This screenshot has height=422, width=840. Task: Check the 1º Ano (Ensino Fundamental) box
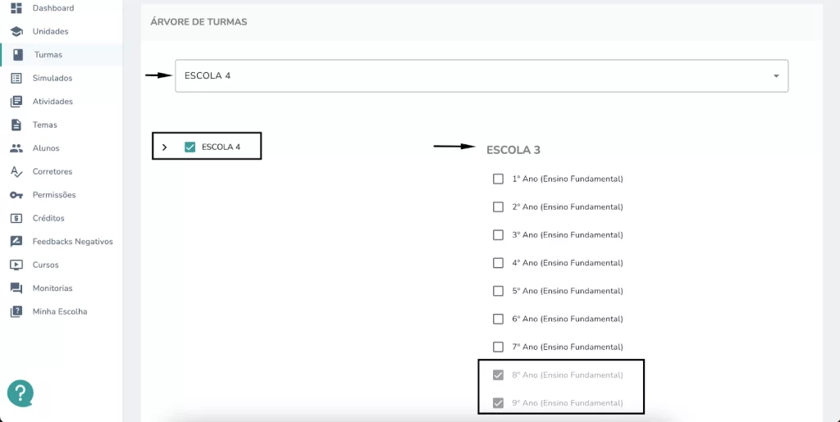[498, 179]
